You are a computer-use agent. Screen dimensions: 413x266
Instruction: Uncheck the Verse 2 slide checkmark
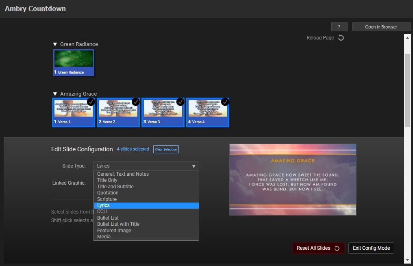click(x=135, y=102)
